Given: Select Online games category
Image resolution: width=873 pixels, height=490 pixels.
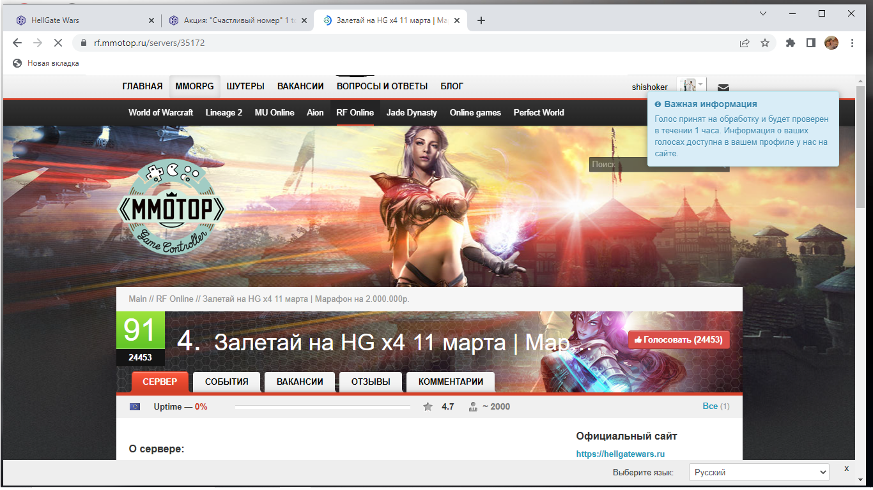Looking at the screenshot, I should (475, 112).
